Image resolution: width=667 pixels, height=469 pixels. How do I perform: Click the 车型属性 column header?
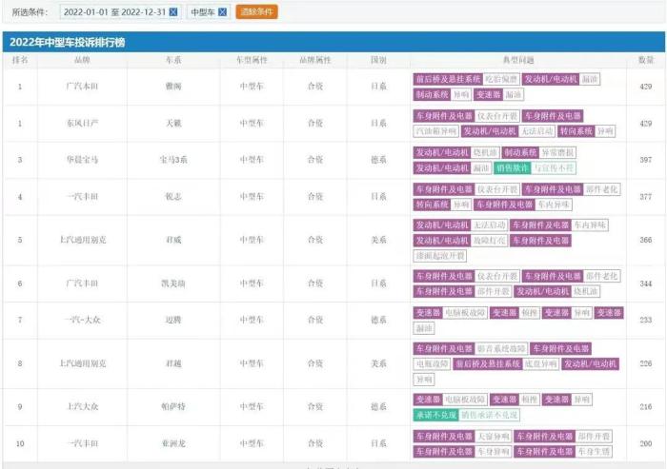252,60
